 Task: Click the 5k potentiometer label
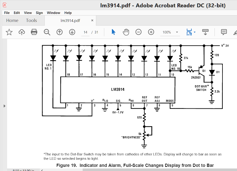[x=140, y=134]
